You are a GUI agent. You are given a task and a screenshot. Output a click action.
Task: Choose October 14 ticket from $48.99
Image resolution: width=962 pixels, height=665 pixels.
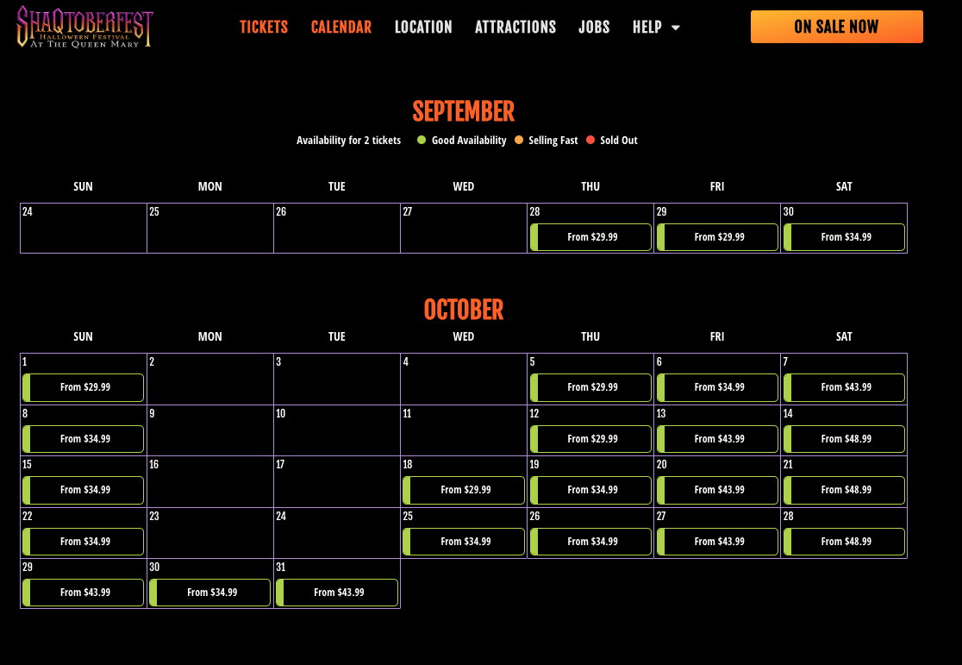tap(844, 439)
